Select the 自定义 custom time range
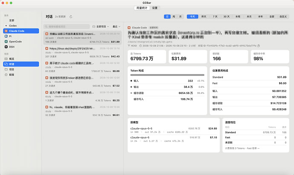This screenshot has width=294, height=175. click(x=283, y=17)
